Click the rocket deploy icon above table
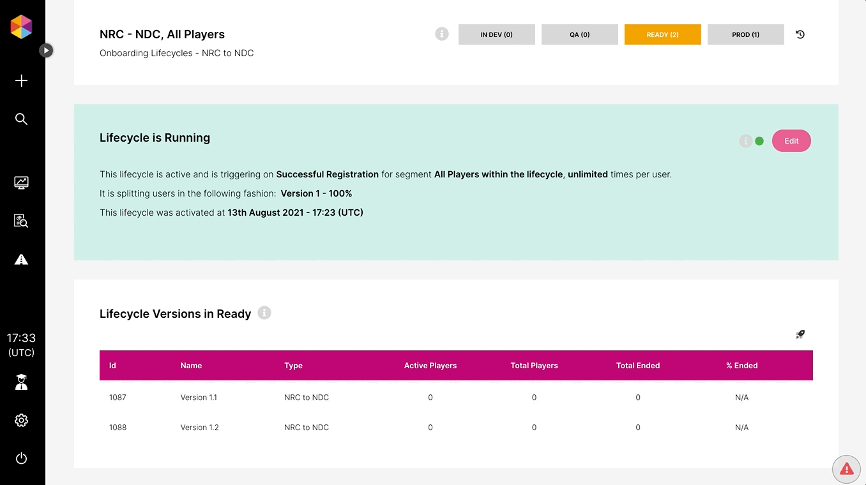The width and height of the screenshot is (866, 485). pos(800,334)
